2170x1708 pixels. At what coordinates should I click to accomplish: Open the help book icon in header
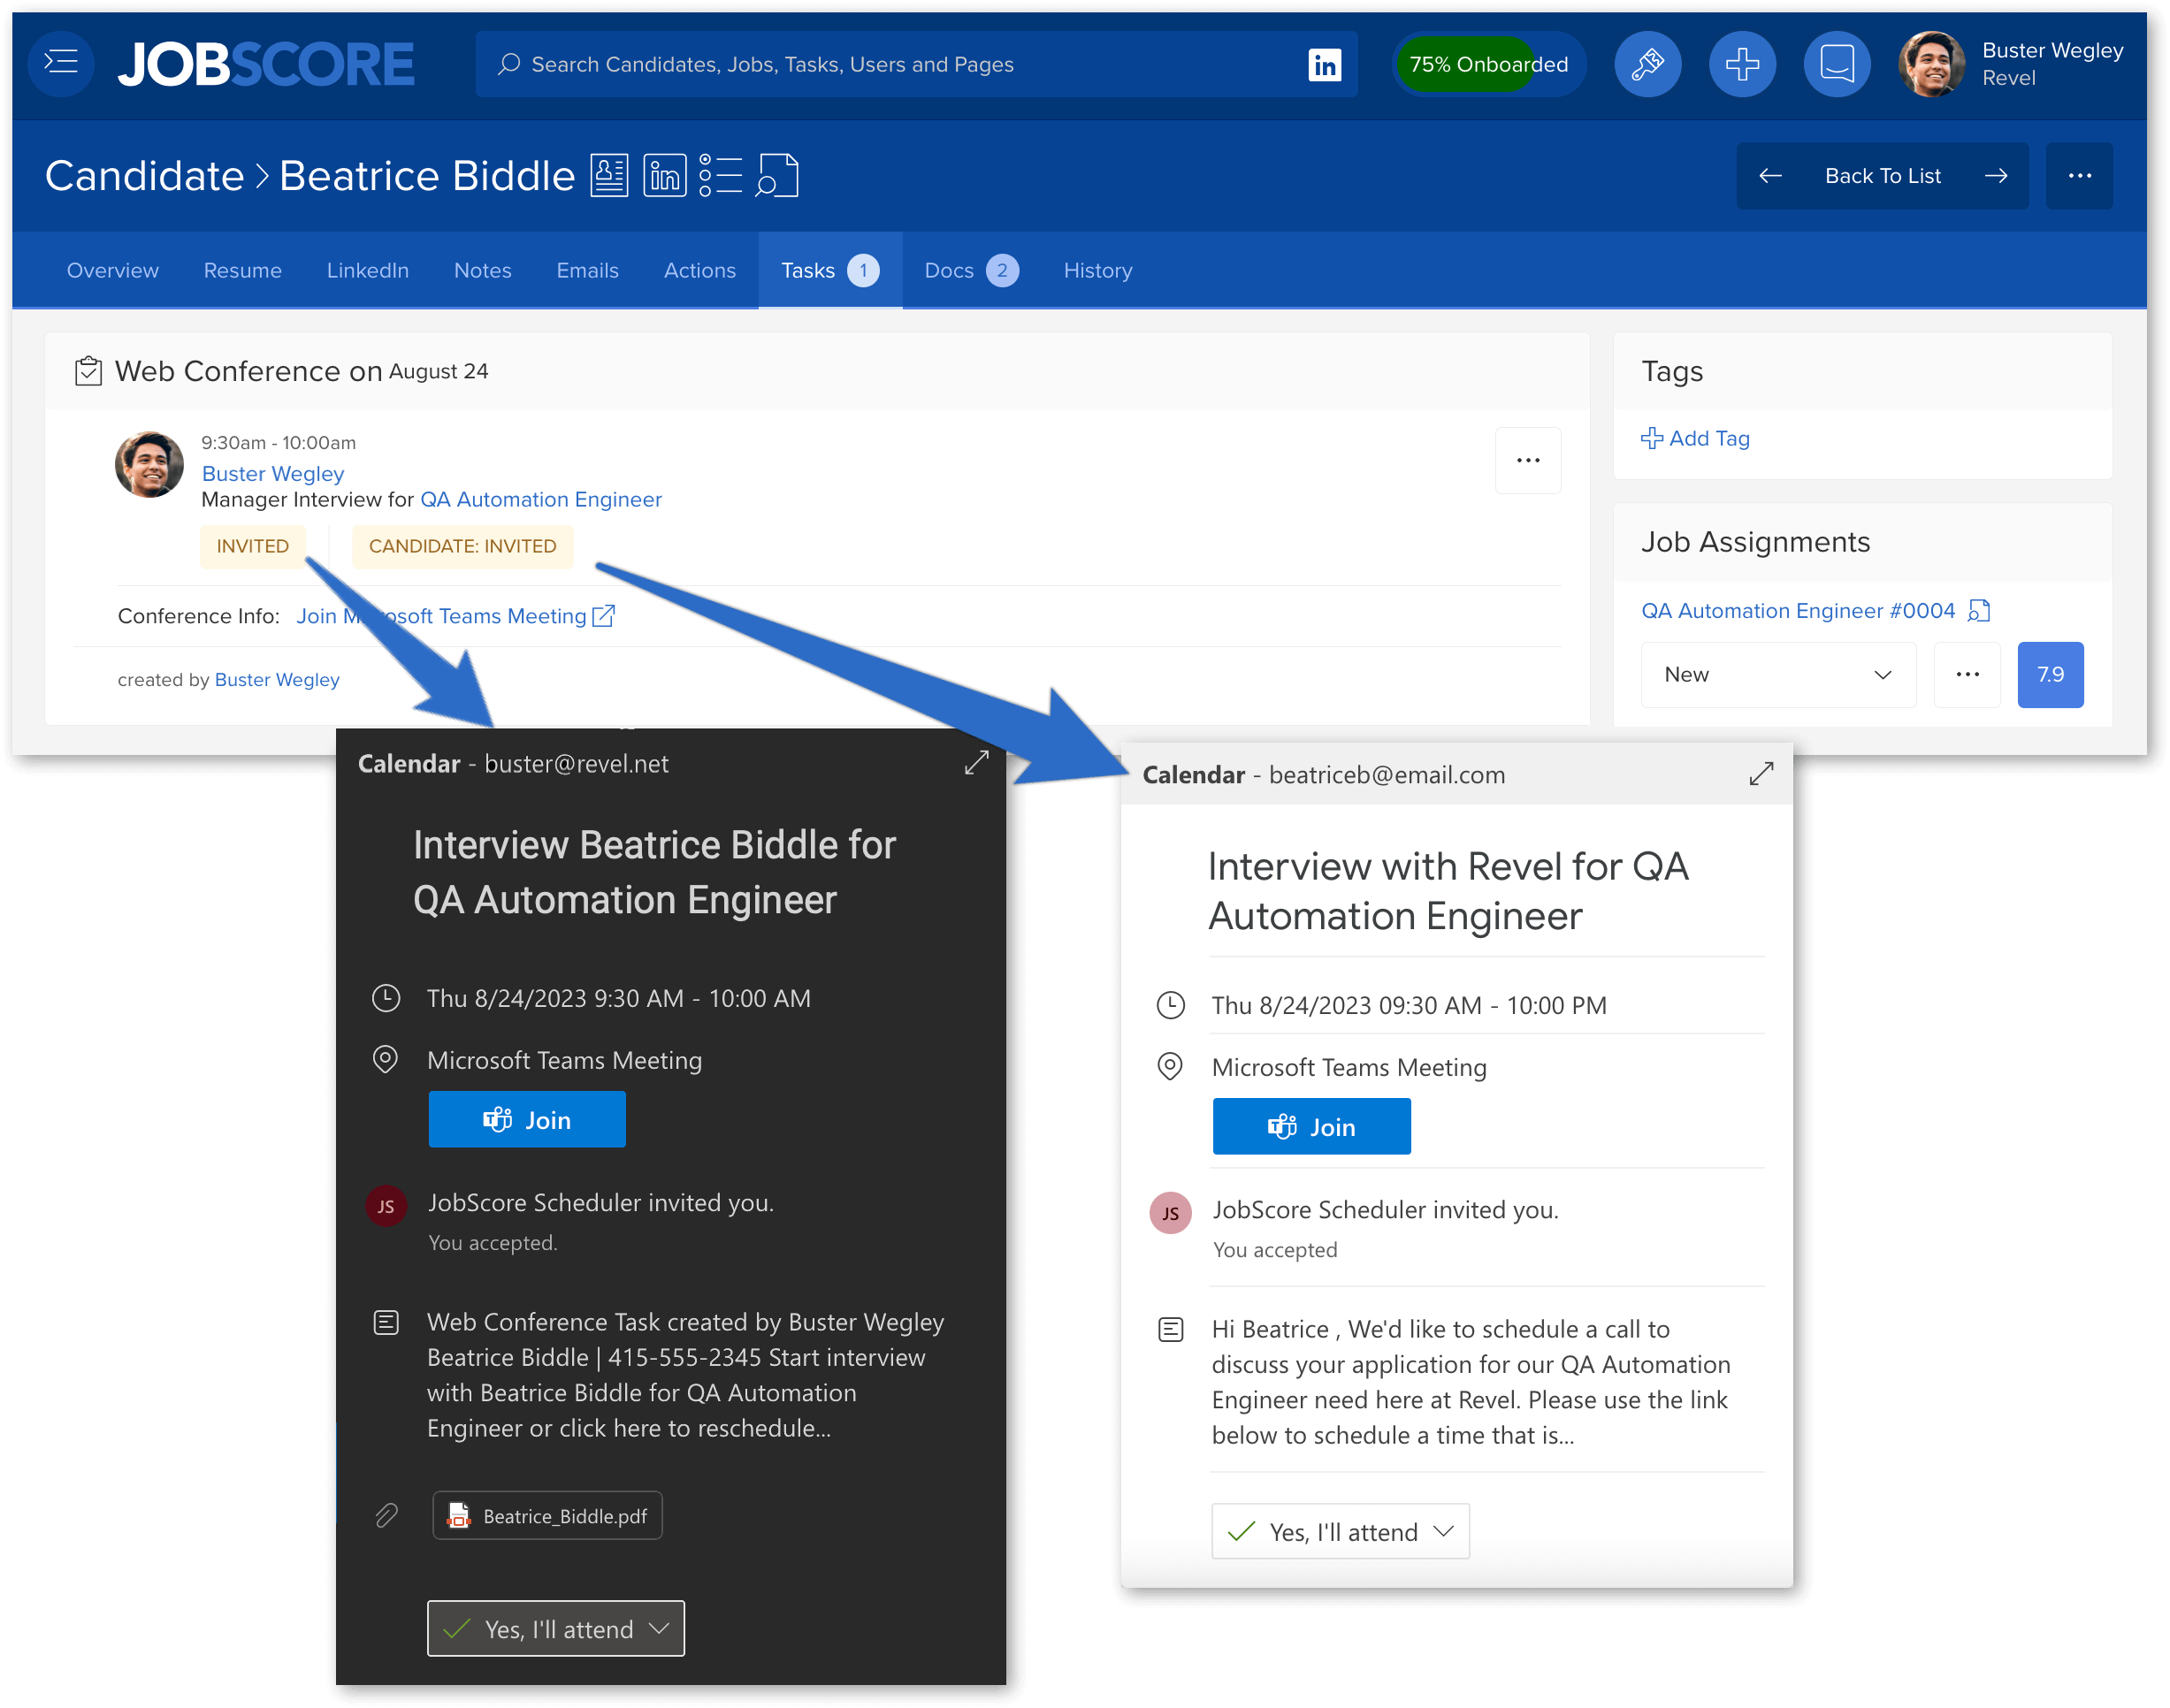1837,64
